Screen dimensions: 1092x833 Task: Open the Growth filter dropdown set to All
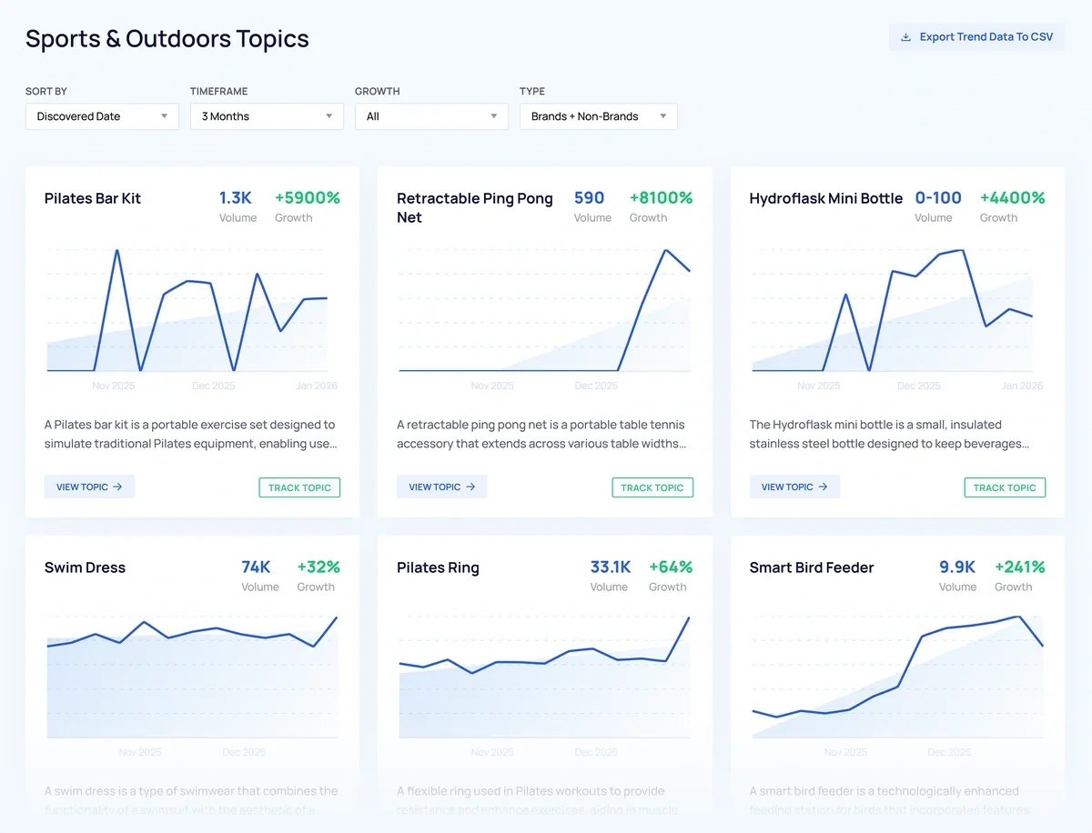point(431,116)
